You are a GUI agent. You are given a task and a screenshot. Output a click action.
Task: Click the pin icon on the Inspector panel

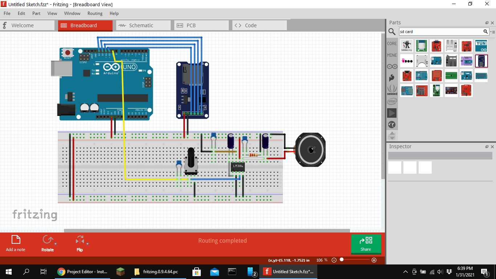pyautogui.click(x=487, y=146)
